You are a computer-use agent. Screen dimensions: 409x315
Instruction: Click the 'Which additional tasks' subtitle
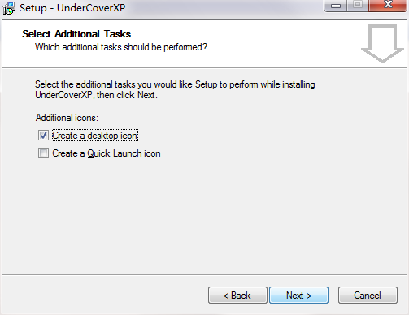tap(121, 47)
